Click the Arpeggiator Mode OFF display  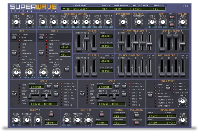click(x=154, y=116)
